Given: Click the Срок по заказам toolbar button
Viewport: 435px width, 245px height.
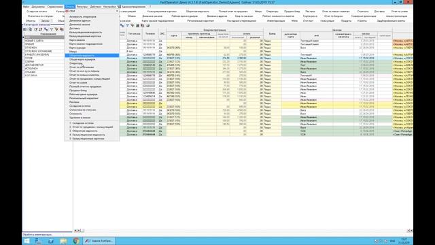Looking at the screenshot, I should pos(244,16).
